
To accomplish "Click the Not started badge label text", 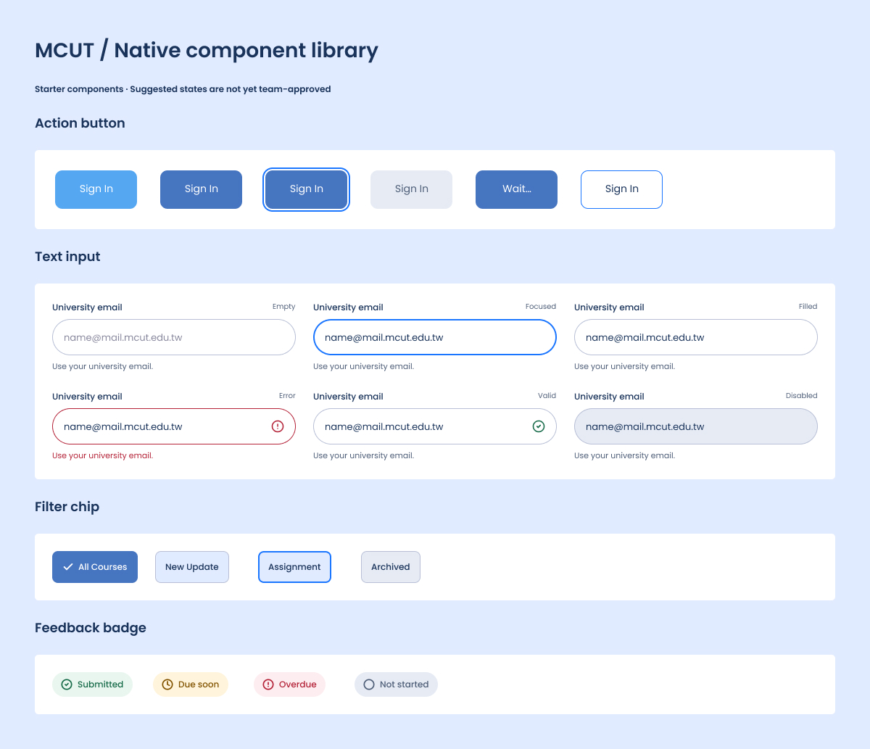I will [404, 684].
